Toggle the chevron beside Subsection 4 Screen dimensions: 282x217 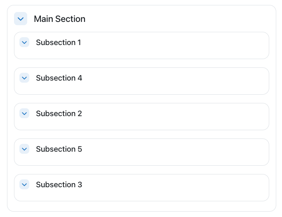point(24,78)
